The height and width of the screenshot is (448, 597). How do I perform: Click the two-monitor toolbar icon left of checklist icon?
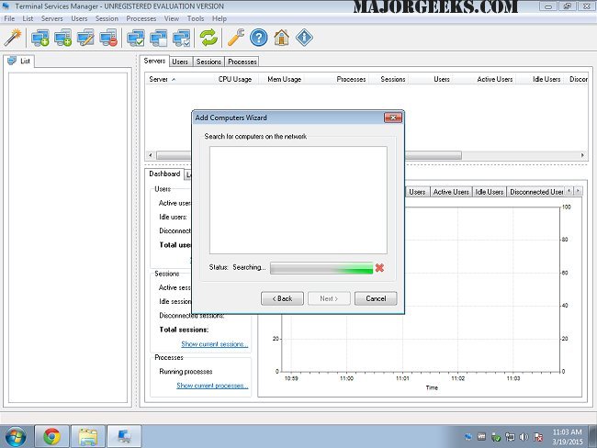pos(158,38)
